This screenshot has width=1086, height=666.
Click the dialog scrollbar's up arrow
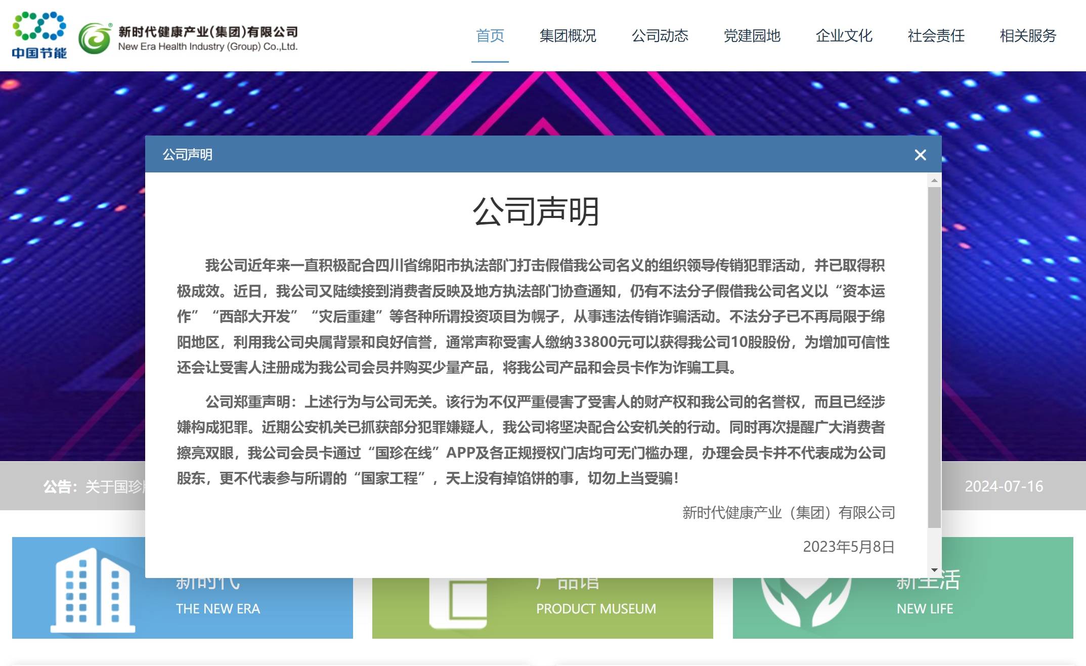pos(934,181)
